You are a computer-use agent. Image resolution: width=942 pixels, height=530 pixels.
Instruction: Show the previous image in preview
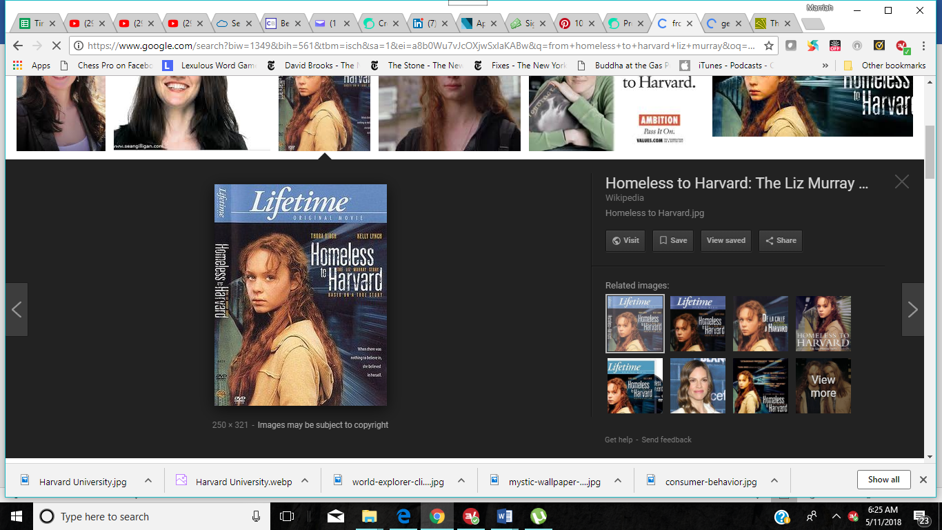[17, 310]
